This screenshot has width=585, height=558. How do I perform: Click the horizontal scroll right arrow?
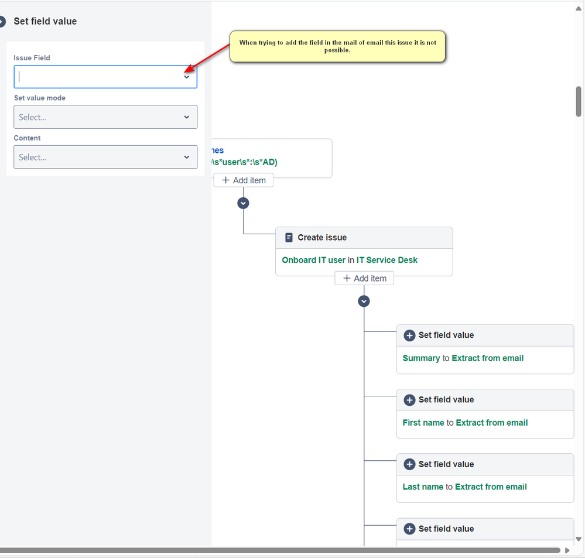pyautogui.click(x=567, y=550)
